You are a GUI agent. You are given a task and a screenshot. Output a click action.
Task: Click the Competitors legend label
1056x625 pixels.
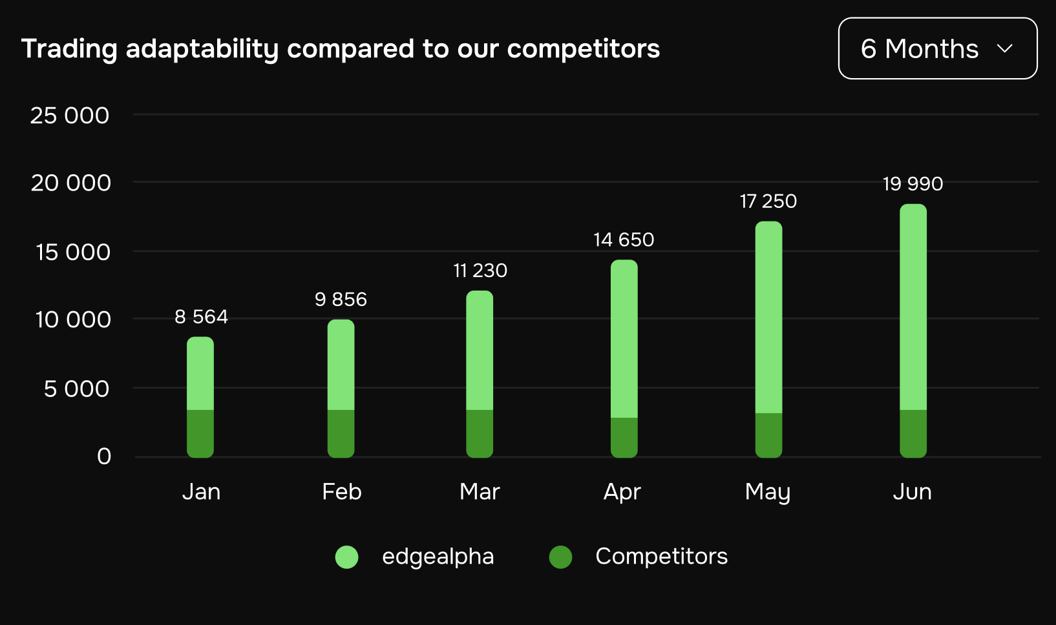pos(661,556)
